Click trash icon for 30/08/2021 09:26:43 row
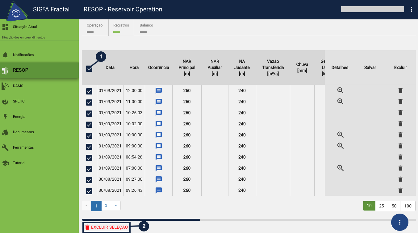 (x=400, y=190)
